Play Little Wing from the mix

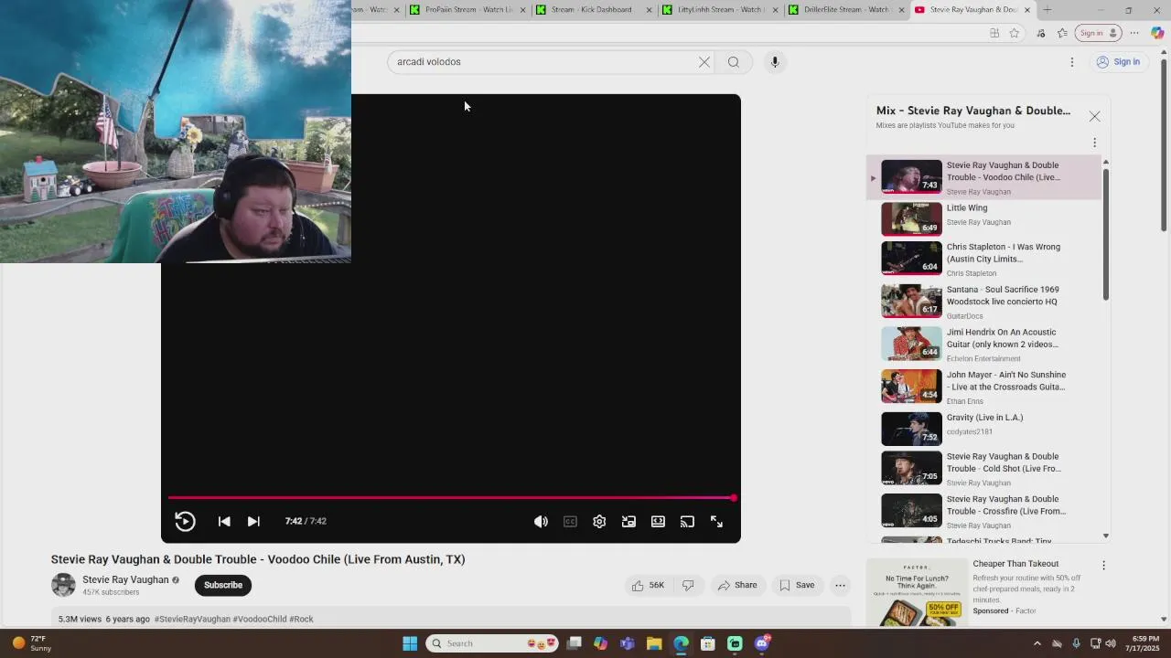pos(984,219)
